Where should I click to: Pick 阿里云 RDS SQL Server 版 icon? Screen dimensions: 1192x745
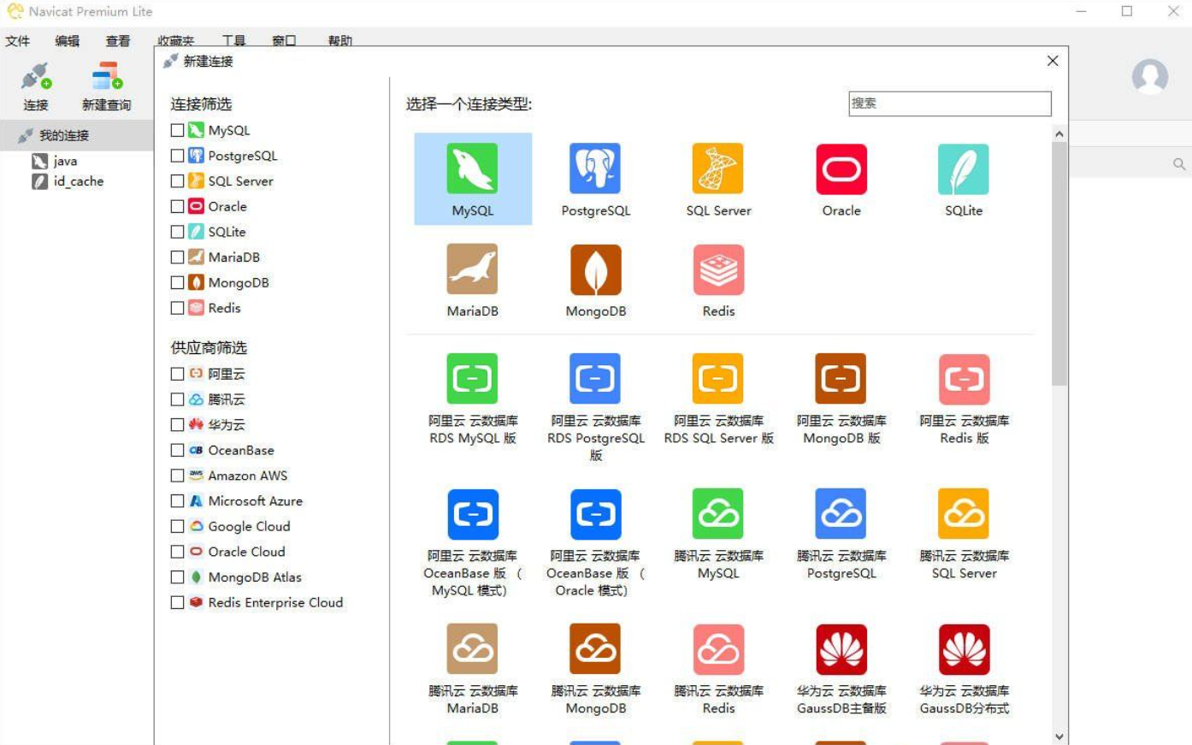pos(718,379)
